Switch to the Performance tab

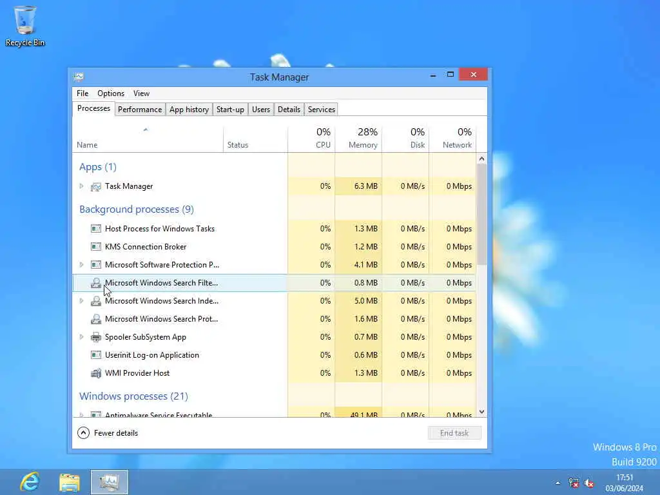[x=140, y=110]
